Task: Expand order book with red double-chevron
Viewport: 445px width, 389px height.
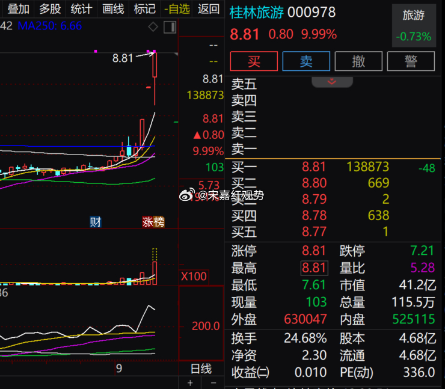Action: pyautogui.click(x=332, y=82)
